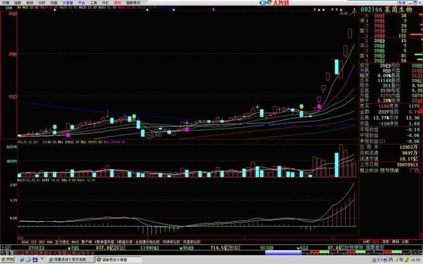The image size is (423, 264).
Task: Click the 002166 莱茵生物 stock title
Action: pyautogui.click(x=386, y=10)
